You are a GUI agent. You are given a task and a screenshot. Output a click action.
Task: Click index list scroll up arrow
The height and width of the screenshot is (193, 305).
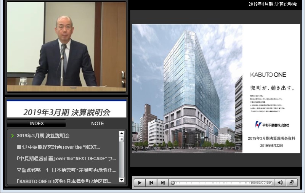pos(122,133)
